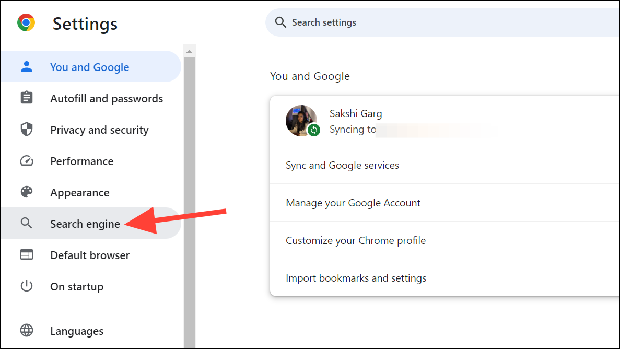Viewport: 620px width, 349px height.
Task: Click the green sync badge on profile photo
Action: tap(314, 130)
